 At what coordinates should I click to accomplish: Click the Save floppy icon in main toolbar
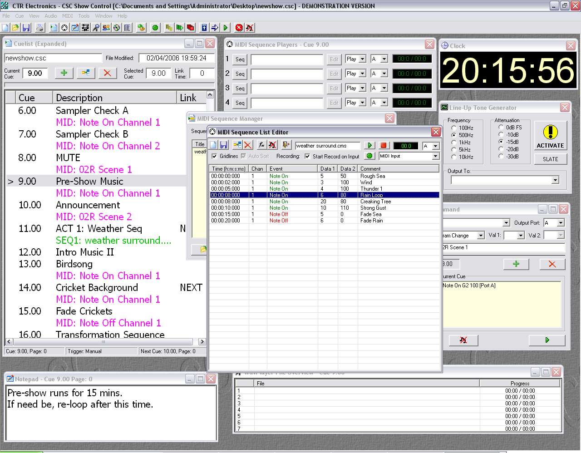(x=26, y=28)
